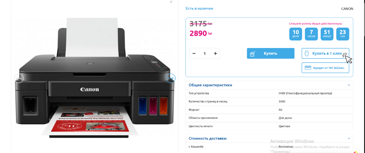The image size is (365, 153).
Task: Click the credit card icon for Кредит
Action: pyautogui.click(x=308, y=68)
